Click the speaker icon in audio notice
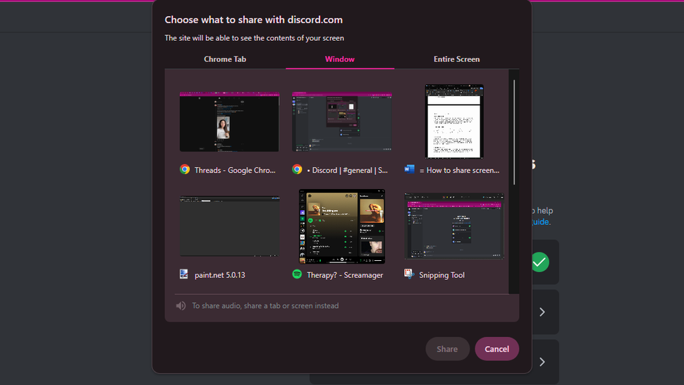This screenshot has height=385, width=684. [181, 305]
